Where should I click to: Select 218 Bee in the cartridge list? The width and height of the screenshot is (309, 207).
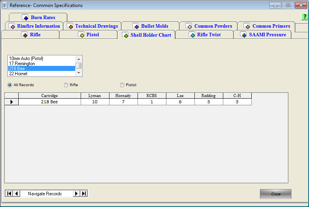coord(42,68)
